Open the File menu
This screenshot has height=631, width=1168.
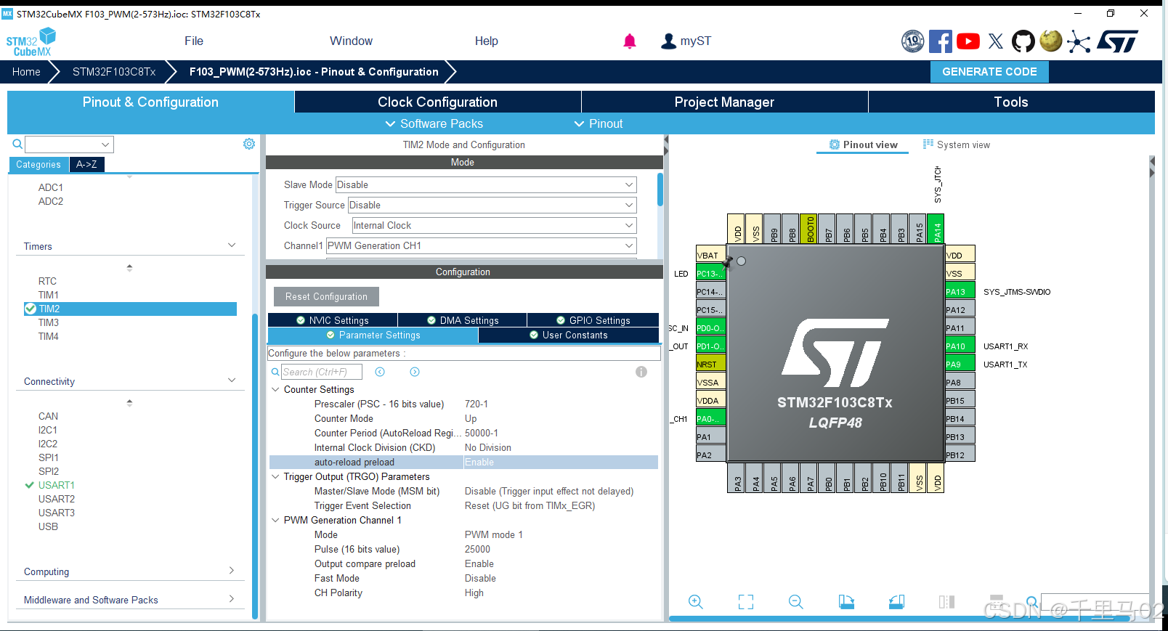pyautogui.click(x=194, y=41)
